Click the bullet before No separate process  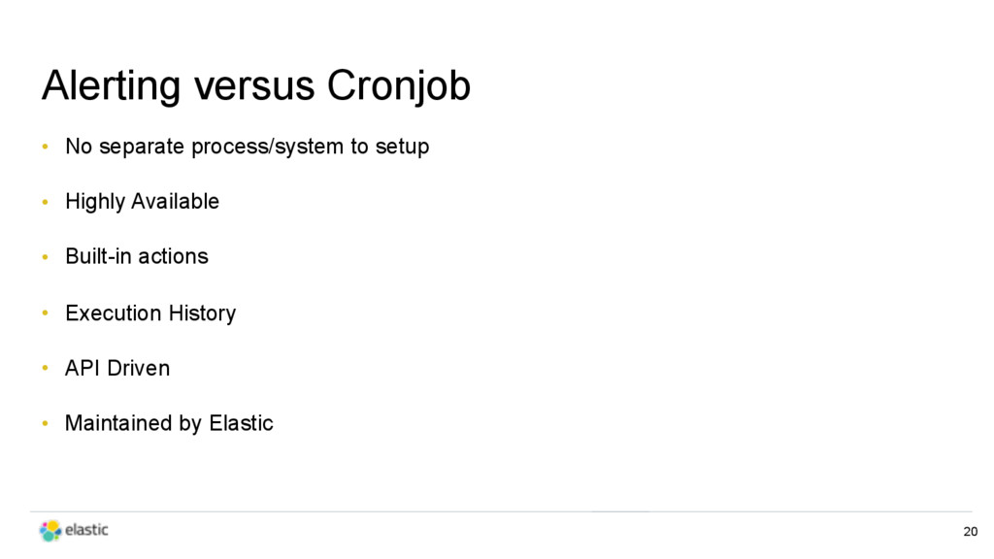(x=45, y=147)
